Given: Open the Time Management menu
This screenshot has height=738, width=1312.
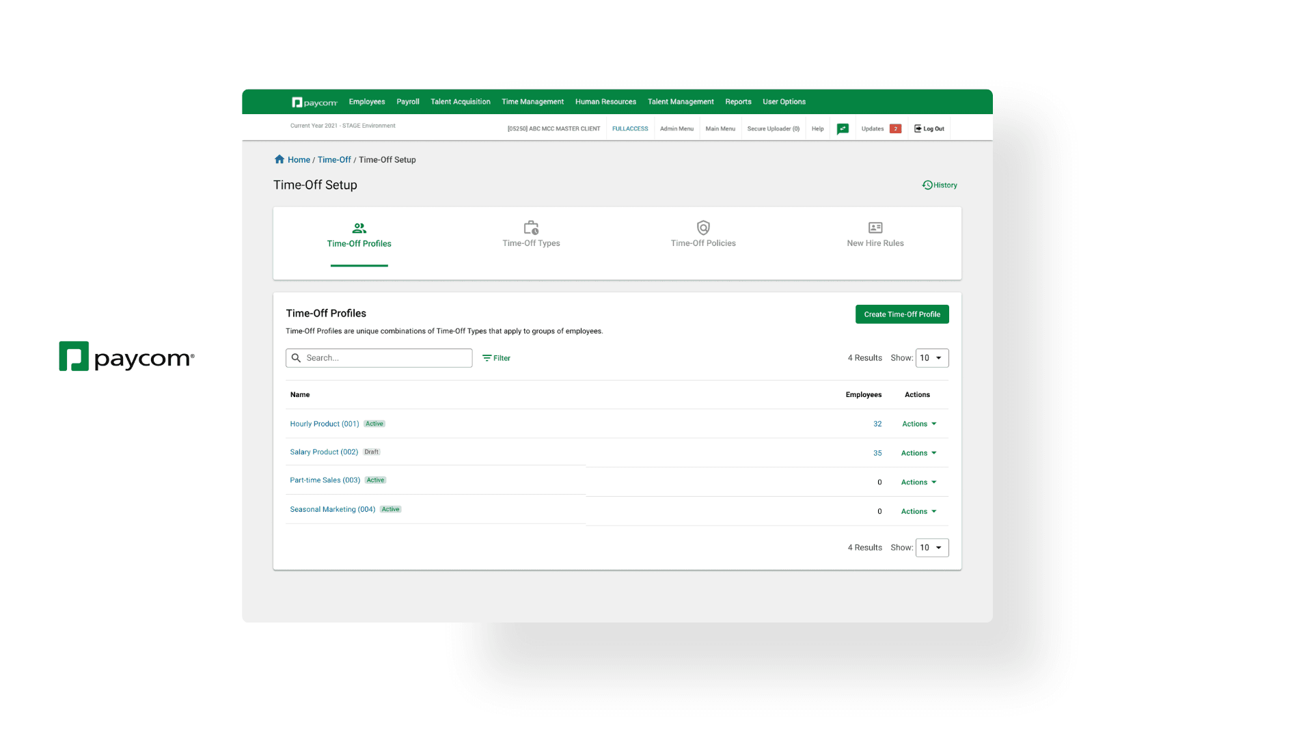Looking at the screenshot, I should click(532, 102).
